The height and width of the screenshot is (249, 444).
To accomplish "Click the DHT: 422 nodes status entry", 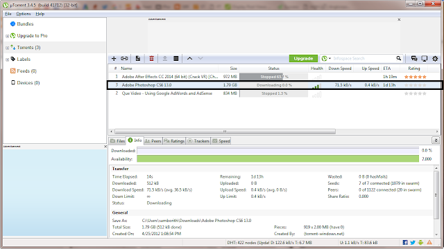I will (x=270, y=243).
